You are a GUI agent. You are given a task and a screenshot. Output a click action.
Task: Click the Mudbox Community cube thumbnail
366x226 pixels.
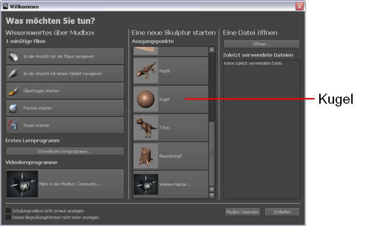(22, 184)
